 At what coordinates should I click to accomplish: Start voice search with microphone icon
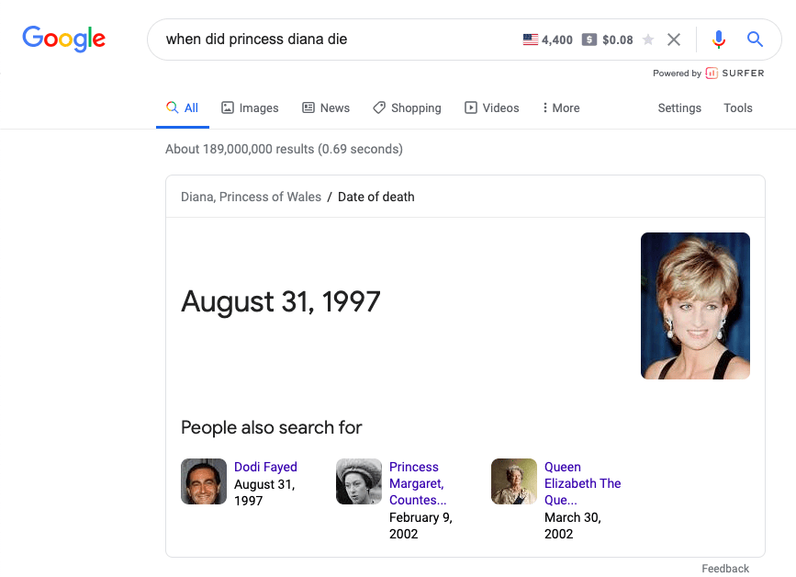tap(719, 40)
